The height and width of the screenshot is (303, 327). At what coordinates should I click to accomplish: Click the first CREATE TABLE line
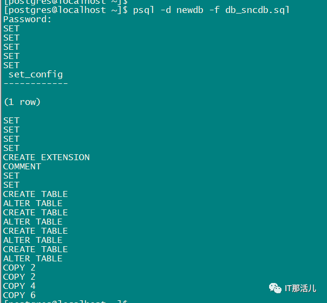(36, 194)
